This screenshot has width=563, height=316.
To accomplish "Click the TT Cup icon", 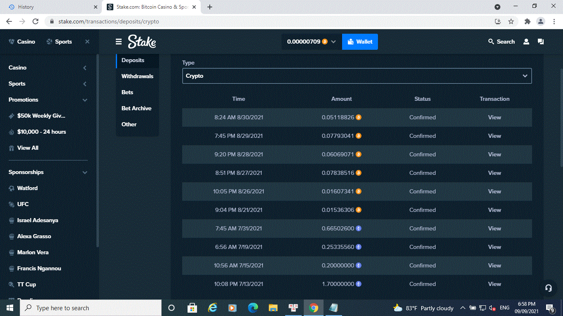I will 12,285.
